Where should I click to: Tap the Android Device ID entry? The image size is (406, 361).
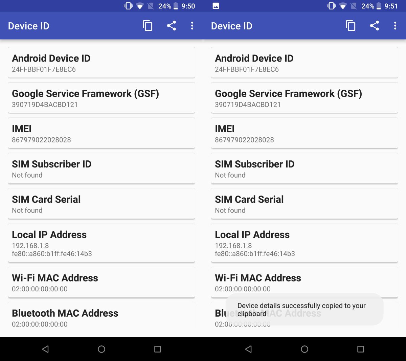[x=101, y=63]
